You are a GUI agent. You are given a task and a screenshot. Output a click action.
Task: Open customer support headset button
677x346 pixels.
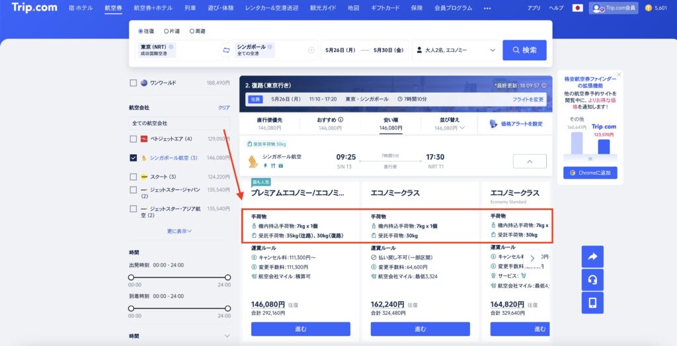coord(592,280)
